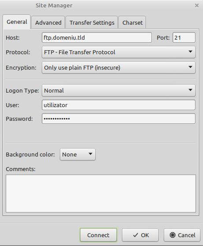Image resolution: width=203 pixels, height=246 pixels.
Task: Click the circle icon on Cancel
Action: pos(173,235)
